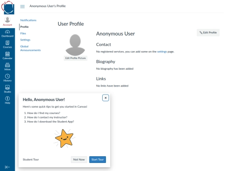Open Studio from the sidebar
228x171 pixels.
pos(8,89)
